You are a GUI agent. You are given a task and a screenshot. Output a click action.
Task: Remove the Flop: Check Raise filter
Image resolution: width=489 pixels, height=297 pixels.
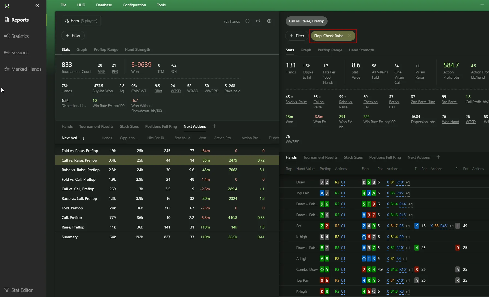click(x=349, y=36)
